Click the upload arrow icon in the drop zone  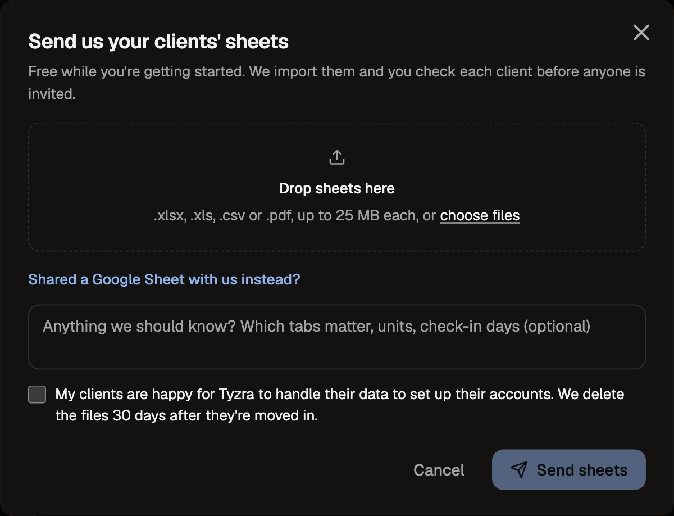coord(336,157)
